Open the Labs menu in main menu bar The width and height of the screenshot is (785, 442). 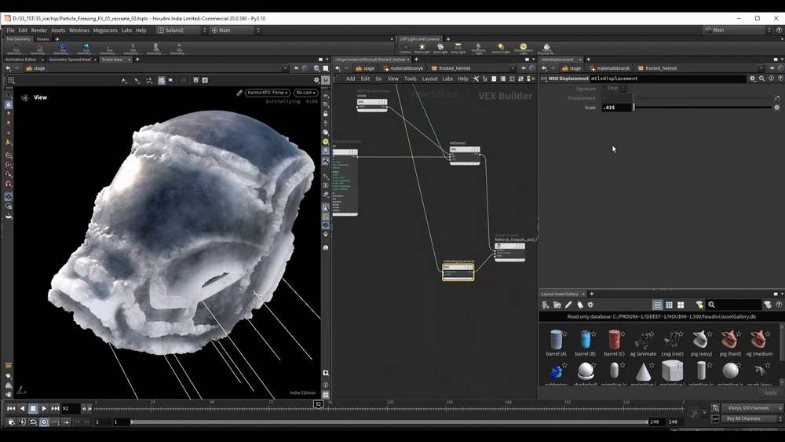point(126,31)
